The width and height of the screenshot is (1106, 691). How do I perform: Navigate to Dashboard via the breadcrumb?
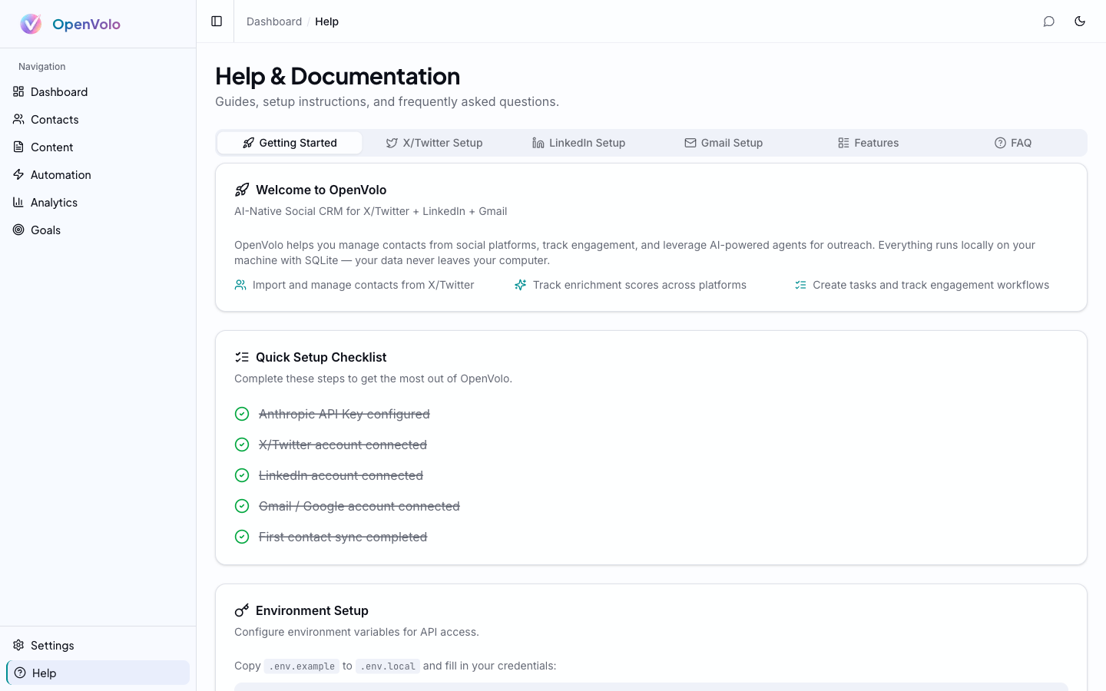click(273, 21)
